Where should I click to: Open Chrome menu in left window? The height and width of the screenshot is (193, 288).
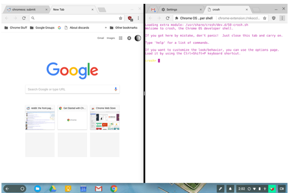138,18
